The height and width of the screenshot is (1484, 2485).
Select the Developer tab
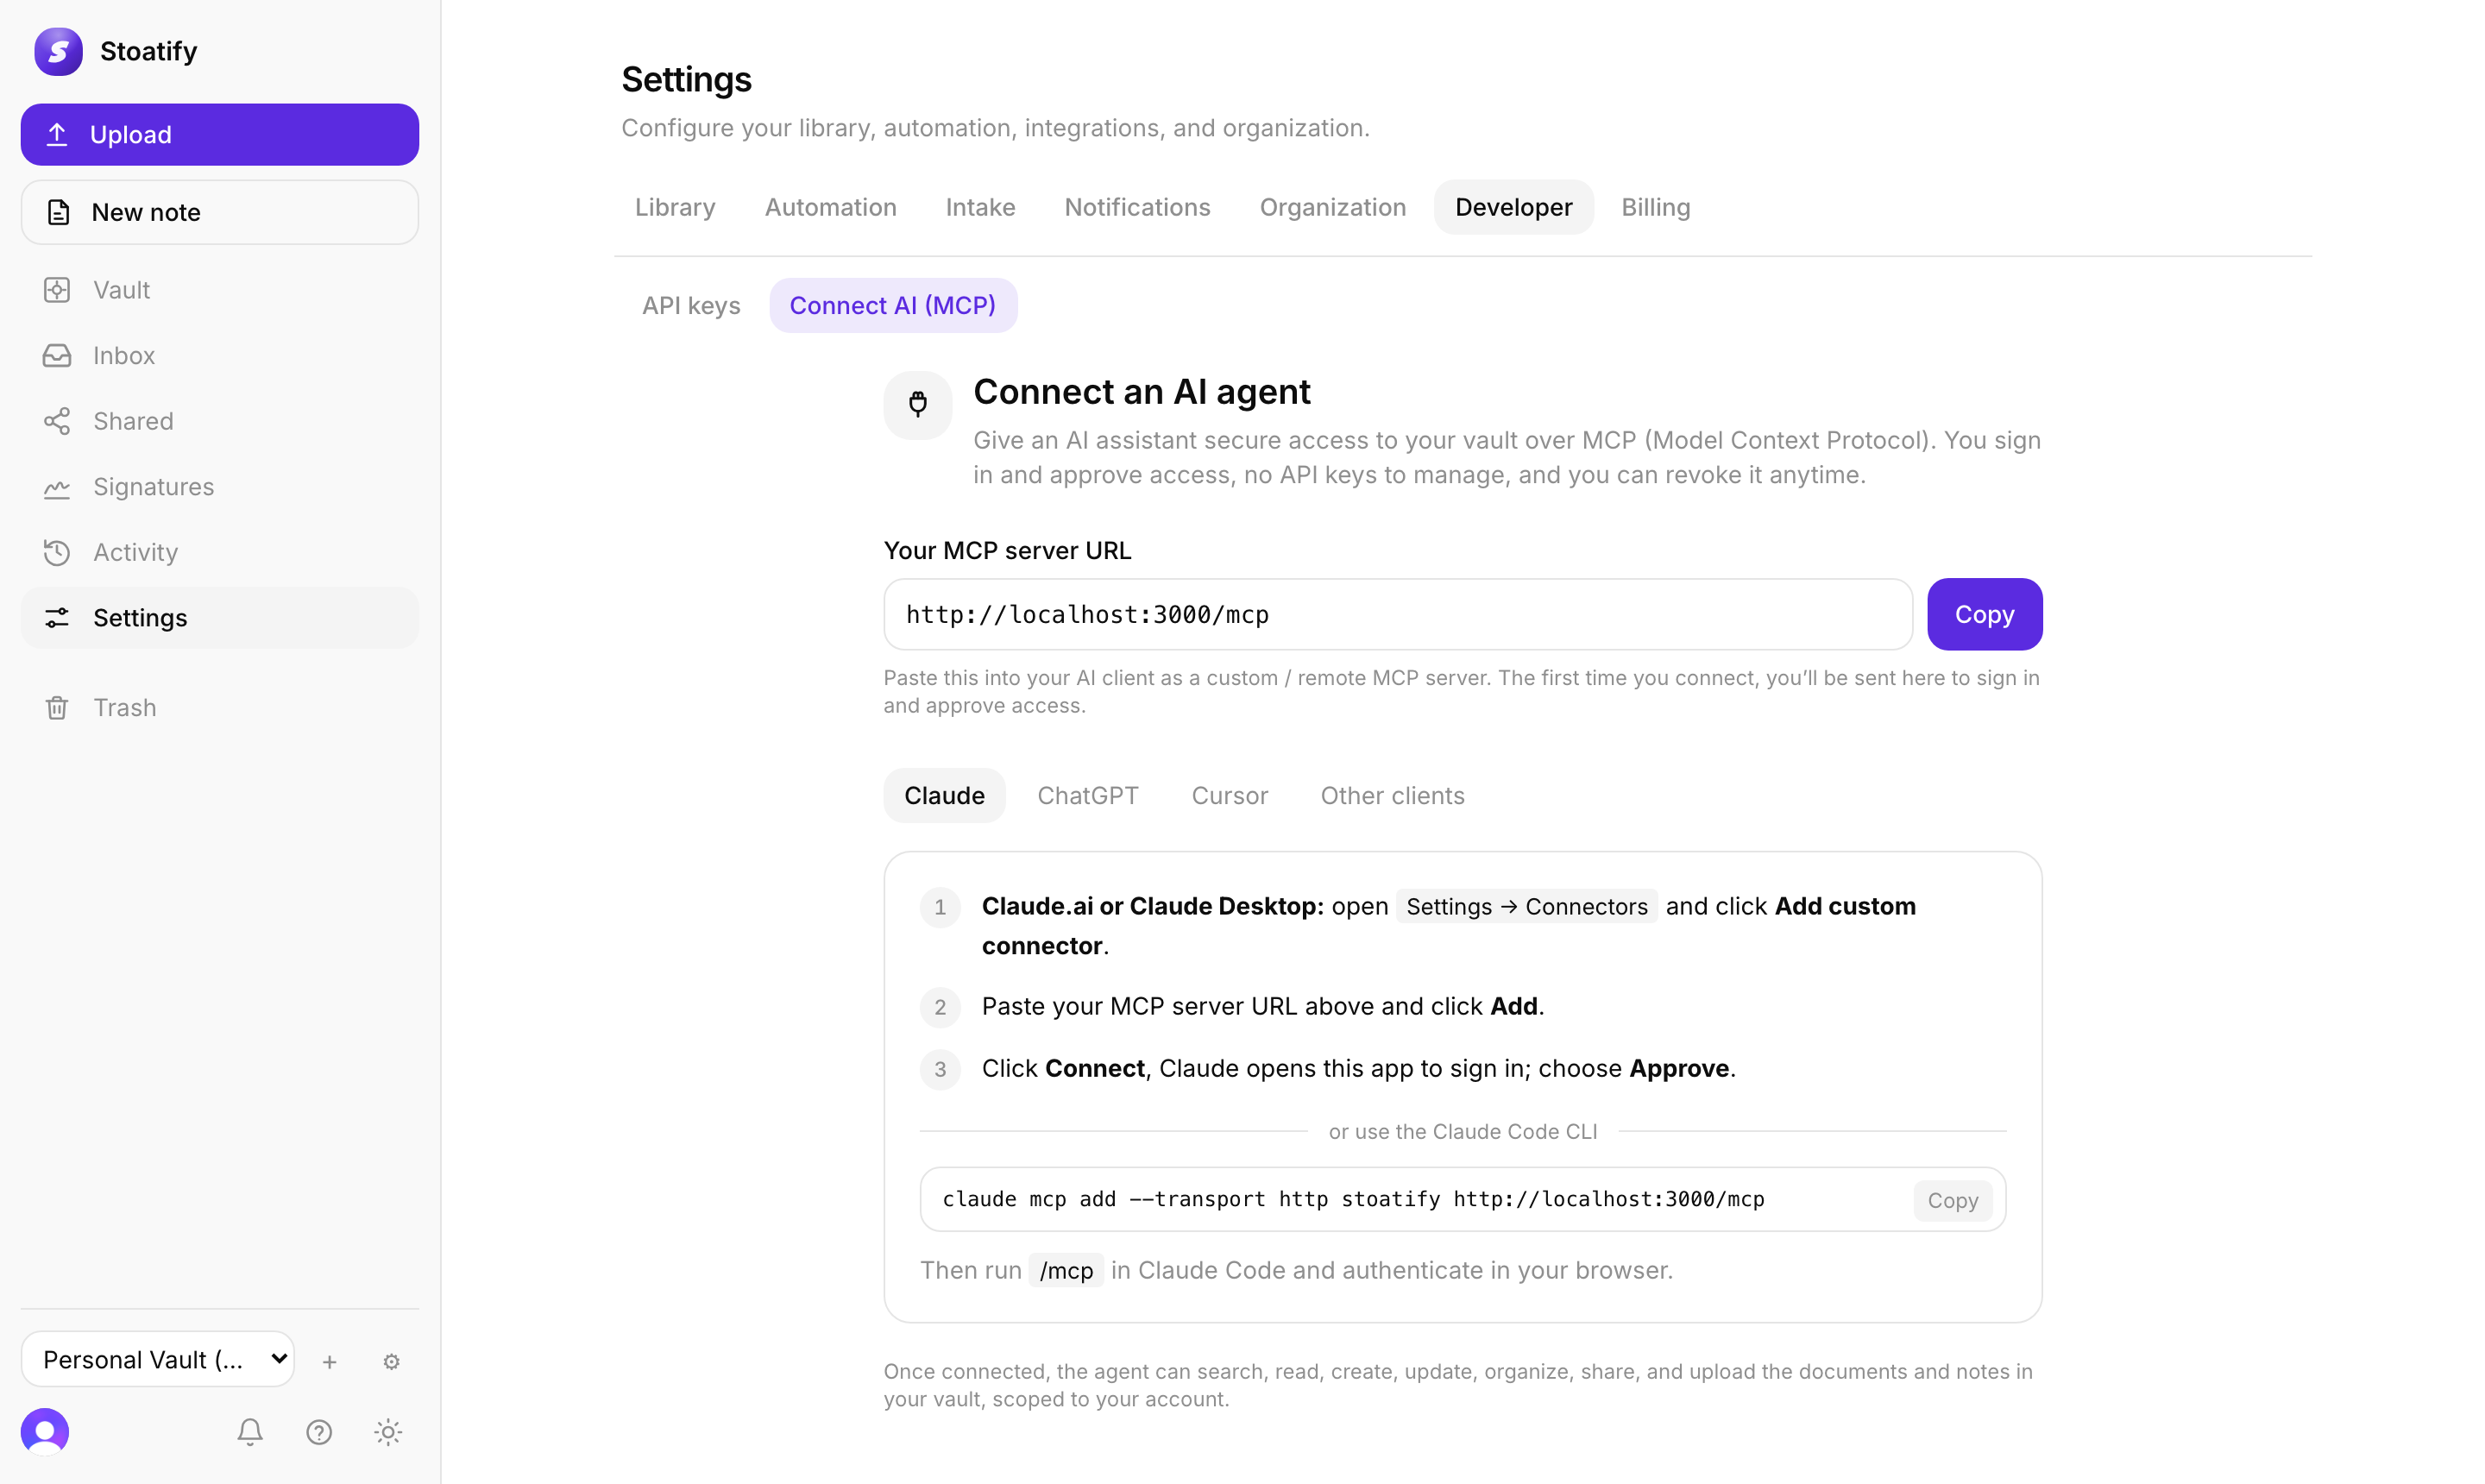point(1513,207)
